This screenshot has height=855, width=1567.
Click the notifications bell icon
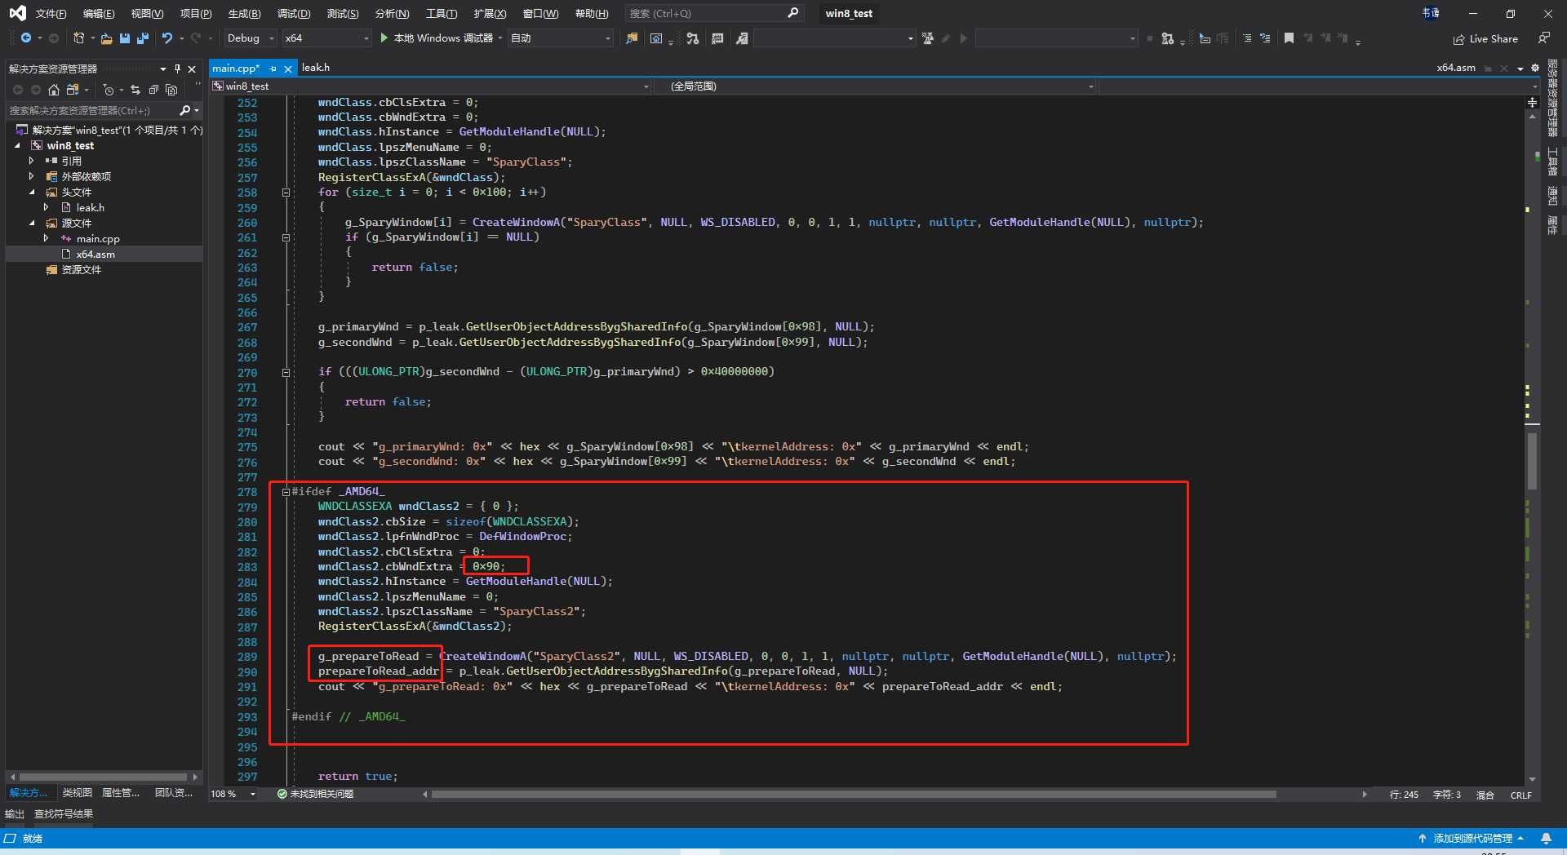1546,839
